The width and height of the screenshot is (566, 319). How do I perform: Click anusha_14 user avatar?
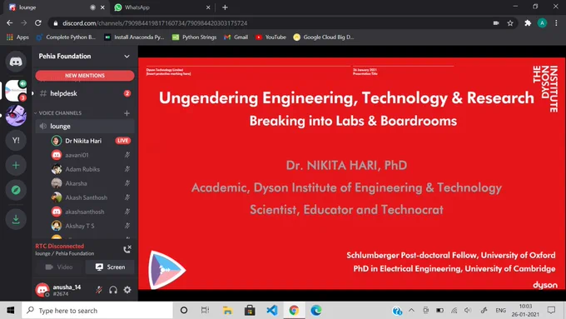point(42,290)
